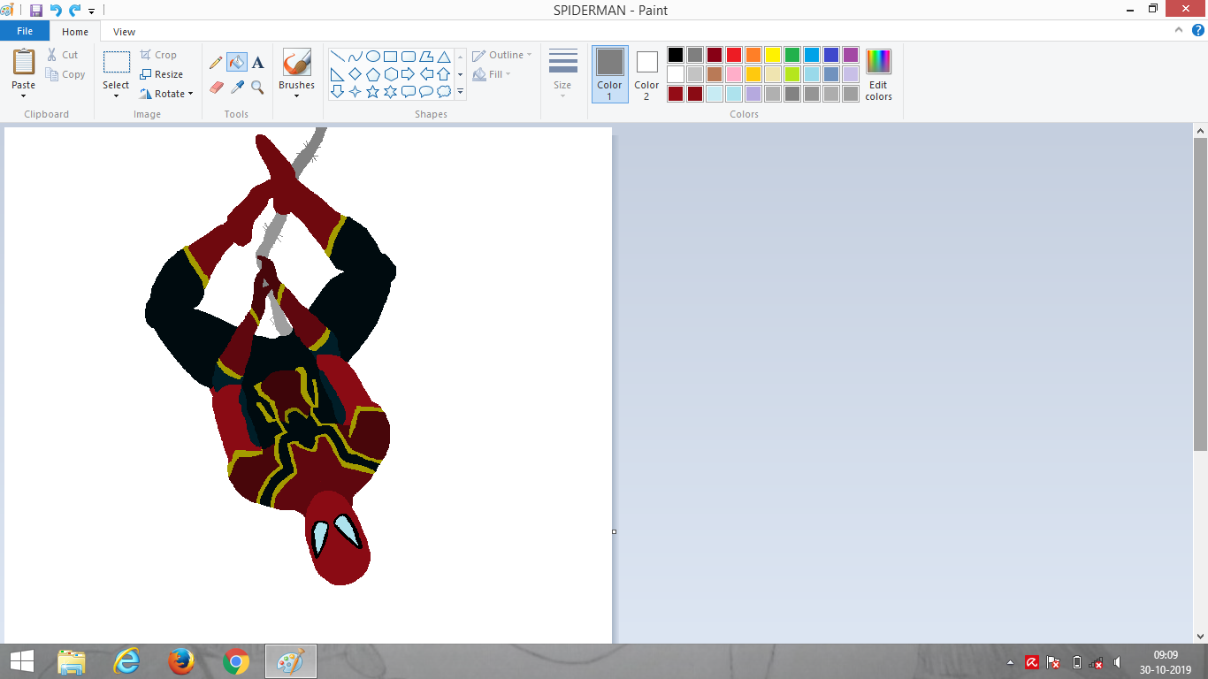The width and height of the screenshot is (1208, 679).
Task: Pick the Color picker eyedropper tool
Action: coord(236,88)
